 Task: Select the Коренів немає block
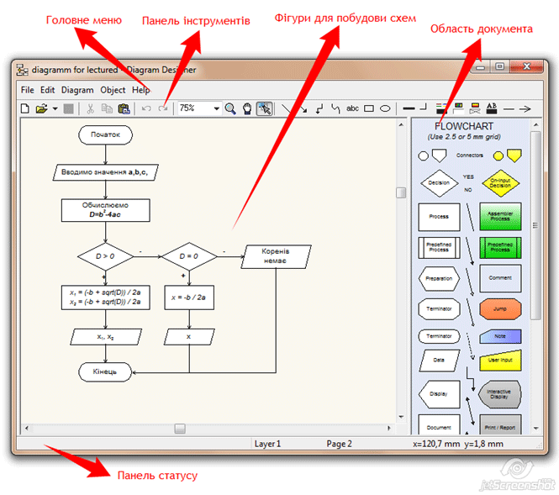(x=276, y=256)
